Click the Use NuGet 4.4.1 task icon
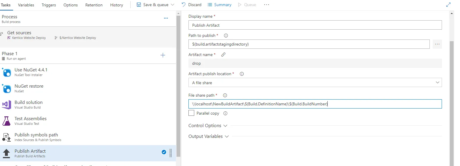 click(x=7, y=72)
